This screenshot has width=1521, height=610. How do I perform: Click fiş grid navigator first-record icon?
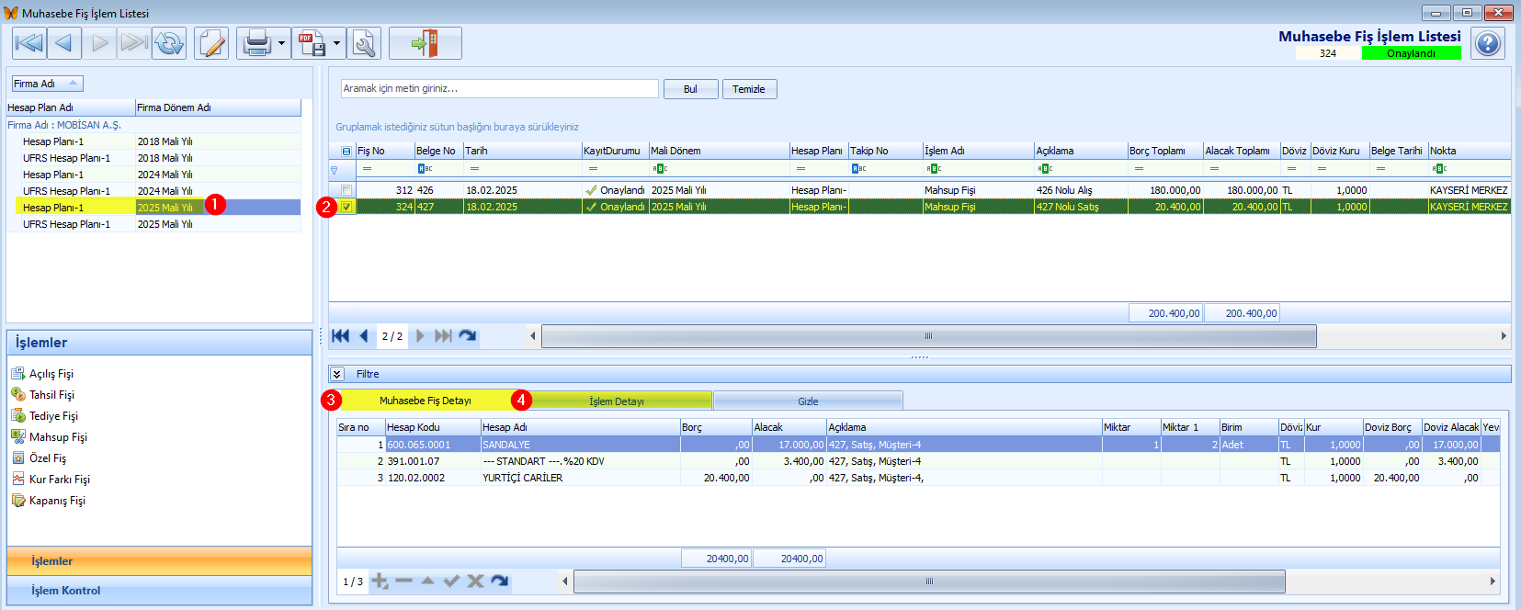[341, 336]
